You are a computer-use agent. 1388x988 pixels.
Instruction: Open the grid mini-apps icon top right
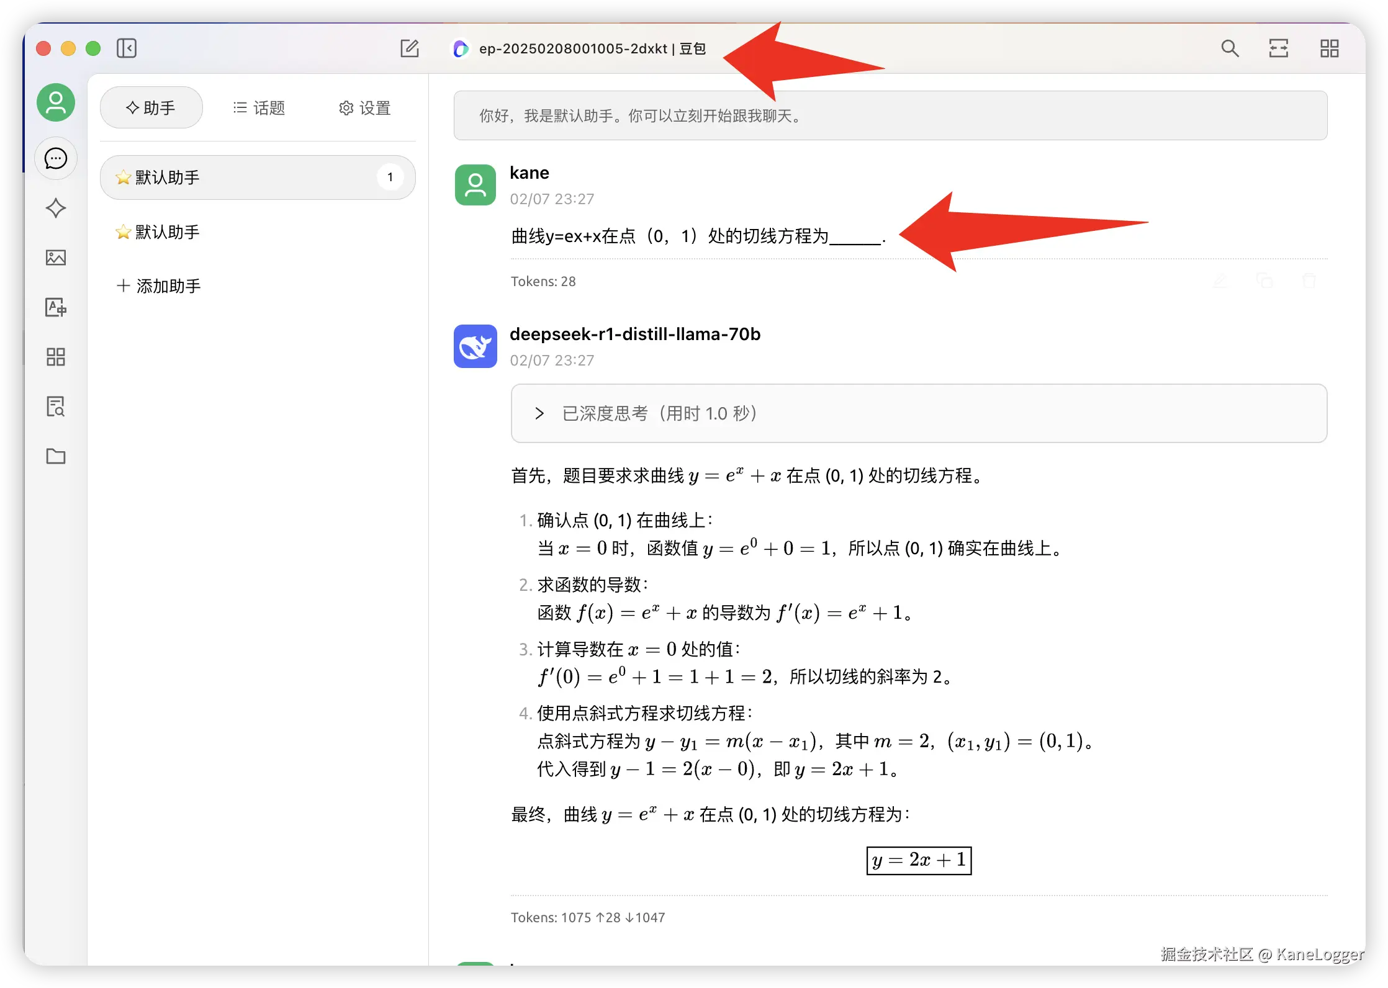click(x=1329, y=48)
